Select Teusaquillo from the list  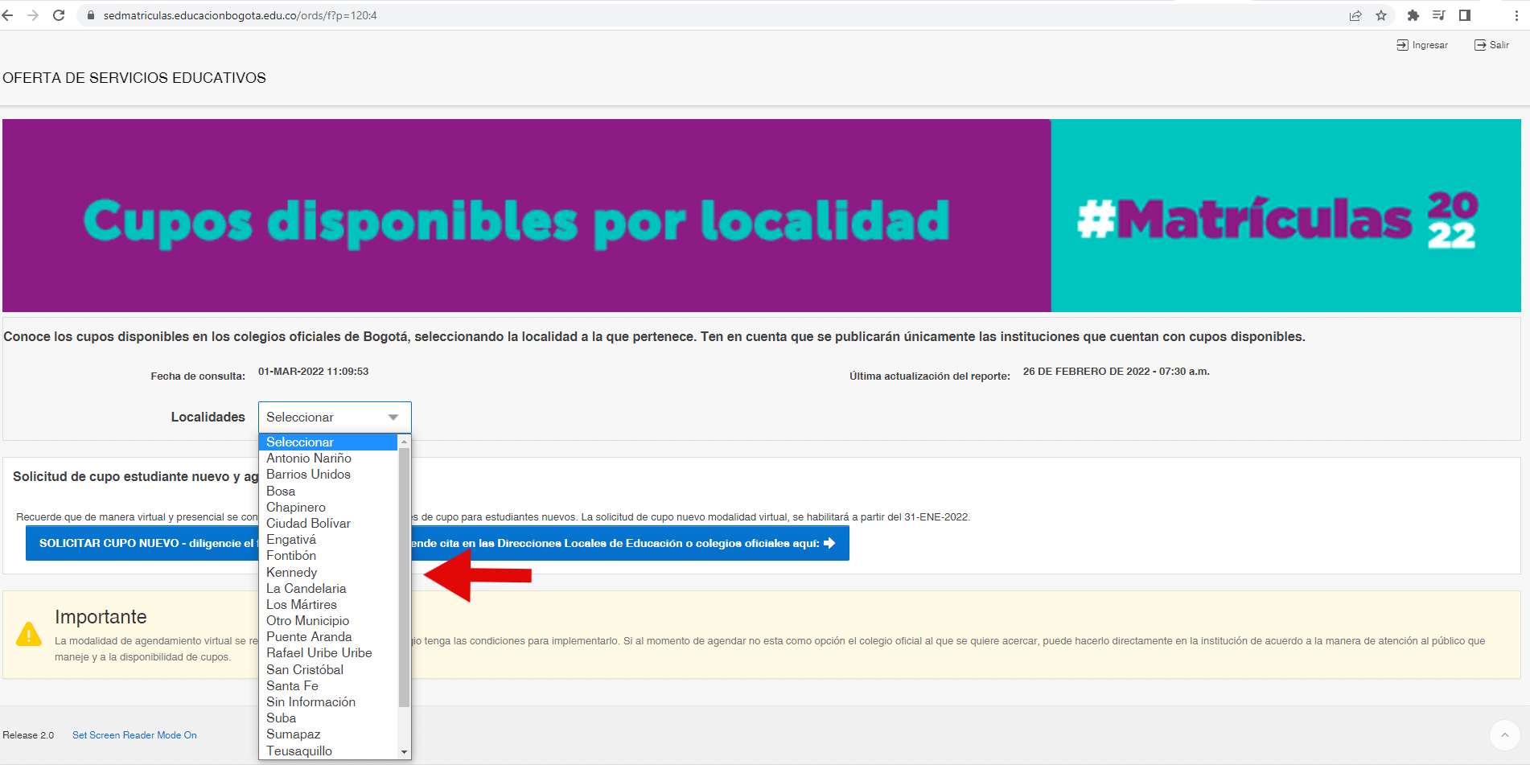click(x=328, y=751)
